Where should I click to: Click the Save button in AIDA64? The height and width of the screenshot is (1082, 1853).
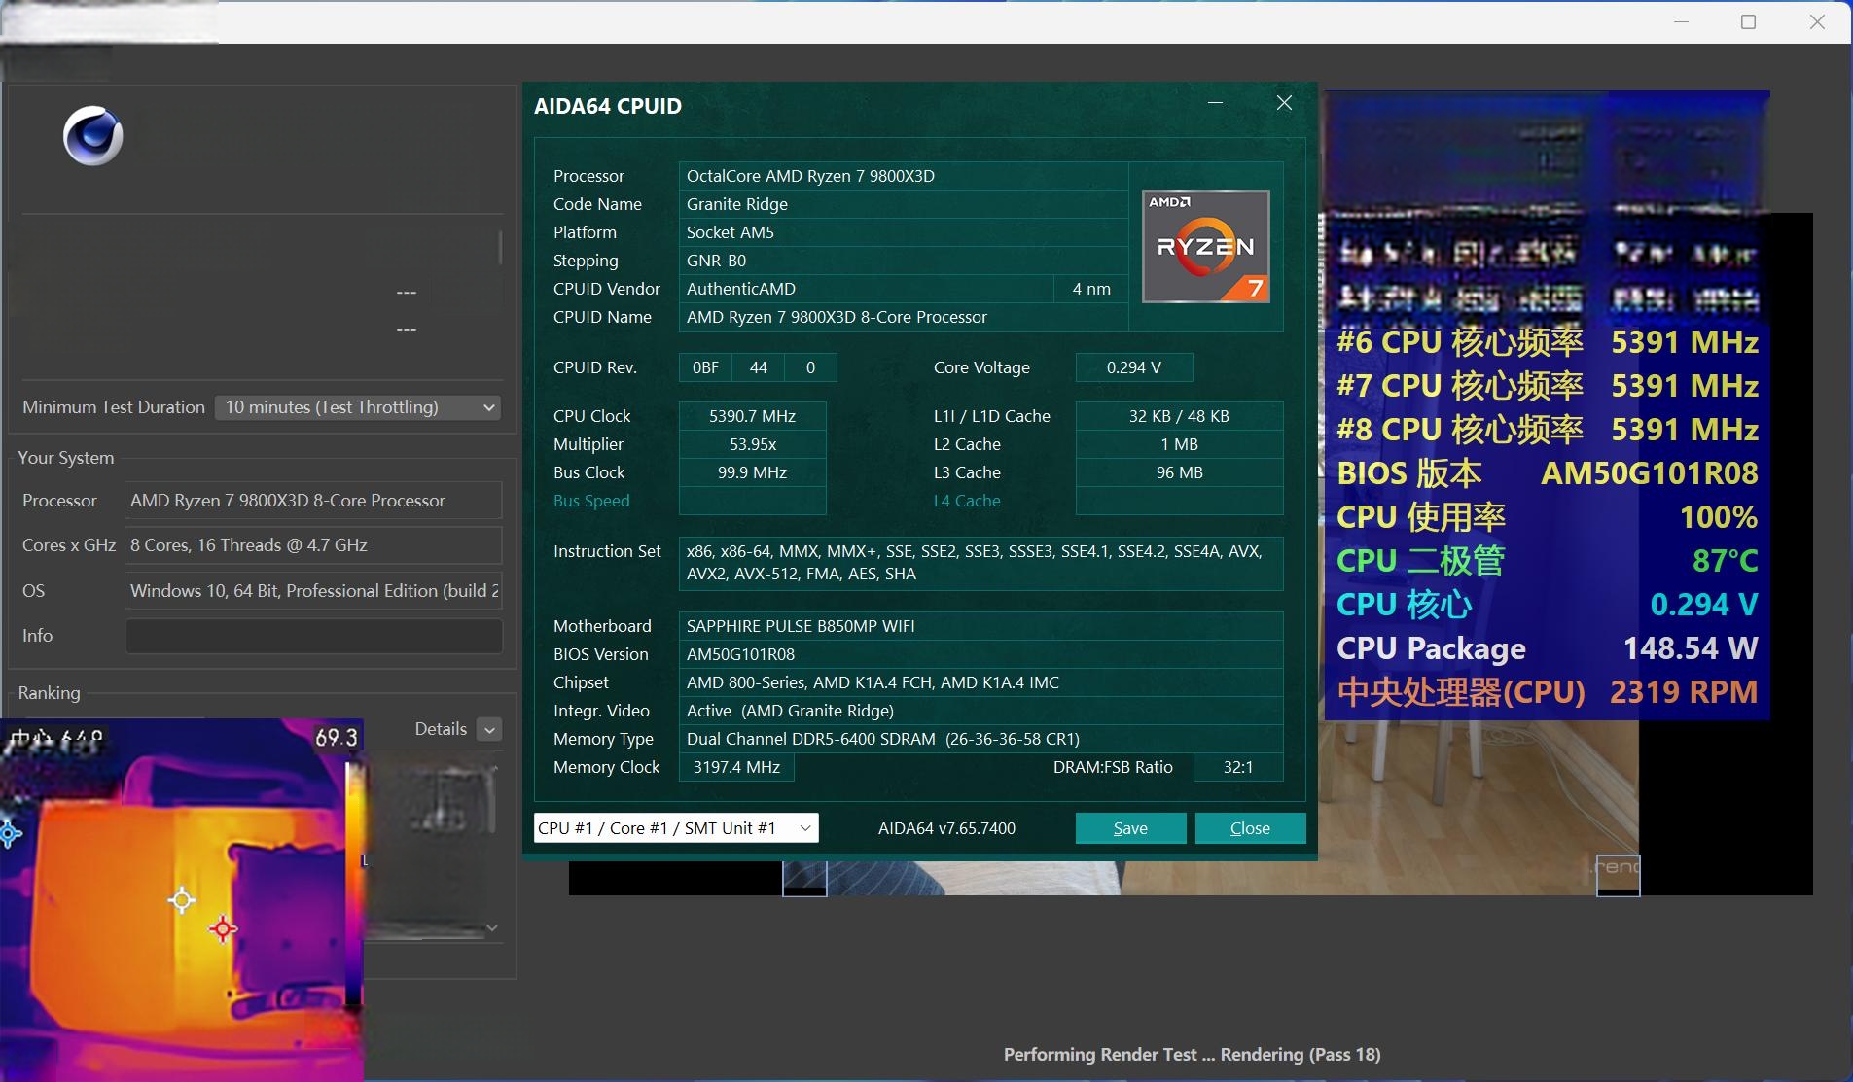pyautogui.click(x=1130, y=828)
